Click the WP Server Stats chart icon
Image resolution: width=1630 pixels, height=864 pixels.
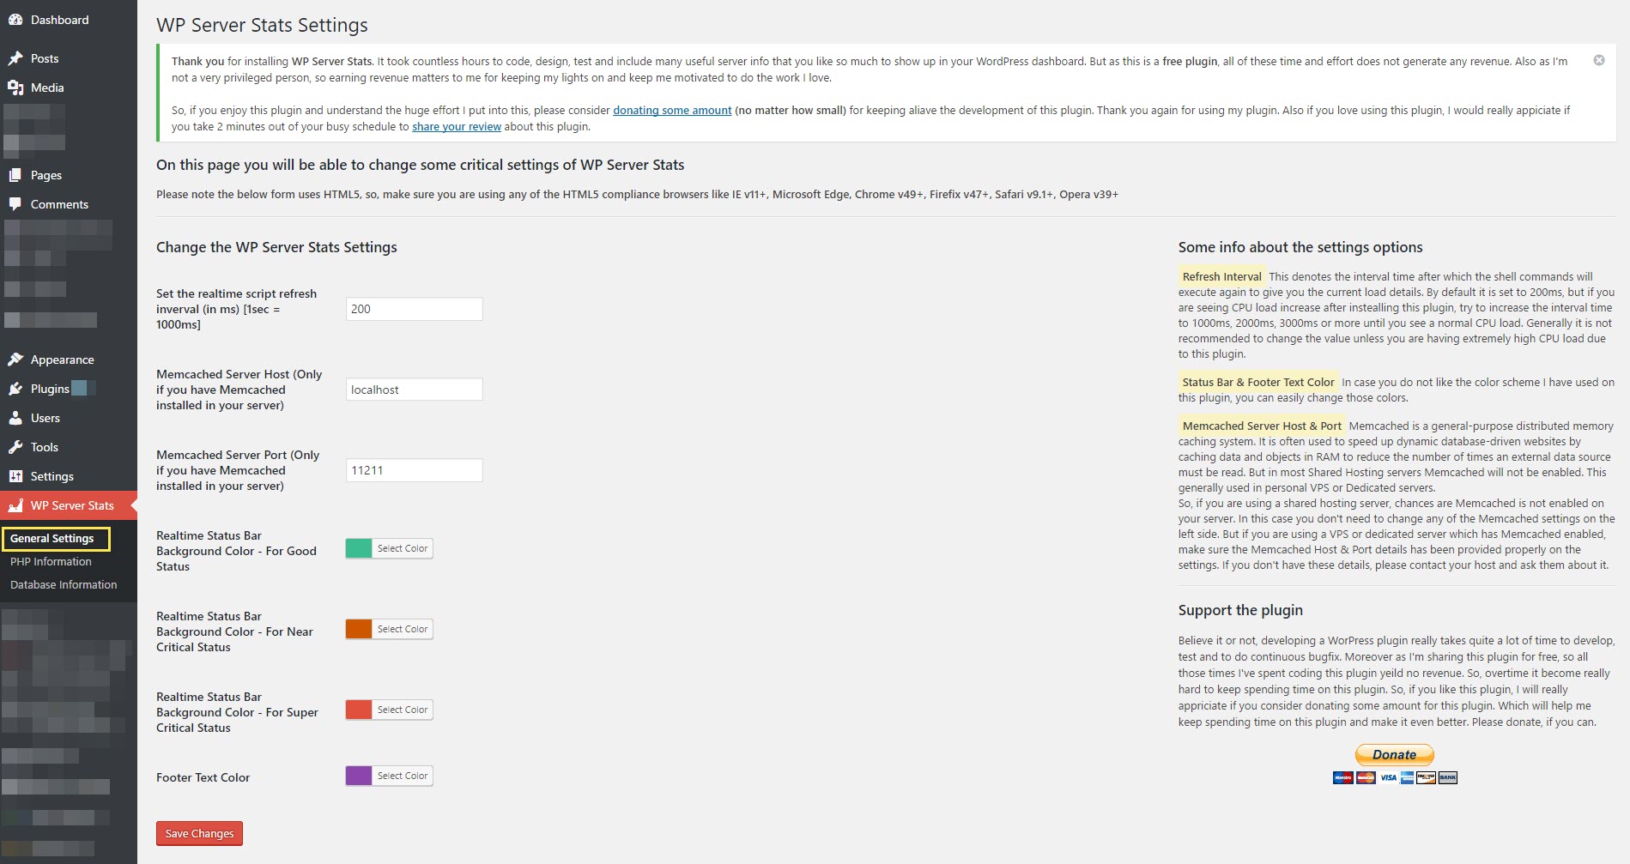pos(15,505)
